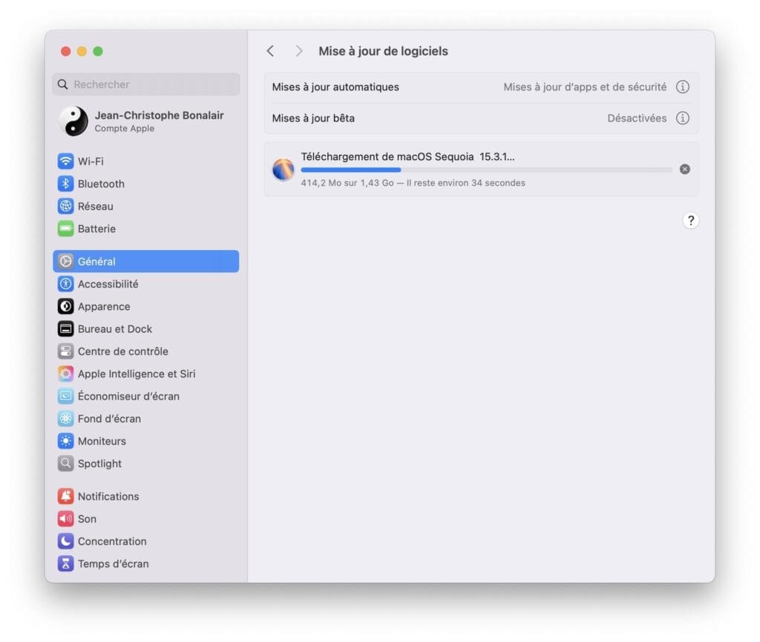Go forward with the right chevron arrow
The width and height of the screenshot is (760, 642).
click(298, 50)
